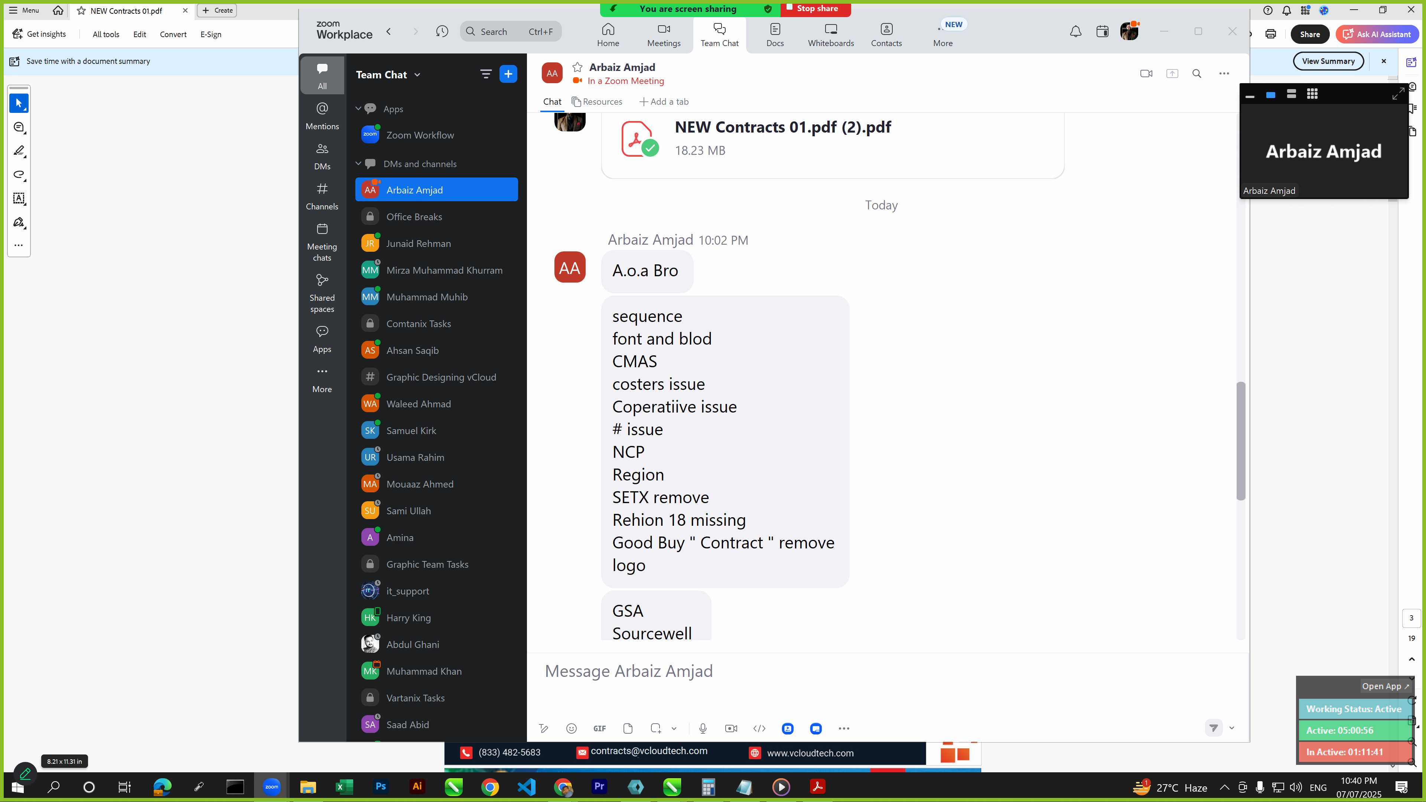Image resolution: width=1426 pixels, height=802 pixels.
Task: Select Mentions in the sidebar
Action: (322, 116)
